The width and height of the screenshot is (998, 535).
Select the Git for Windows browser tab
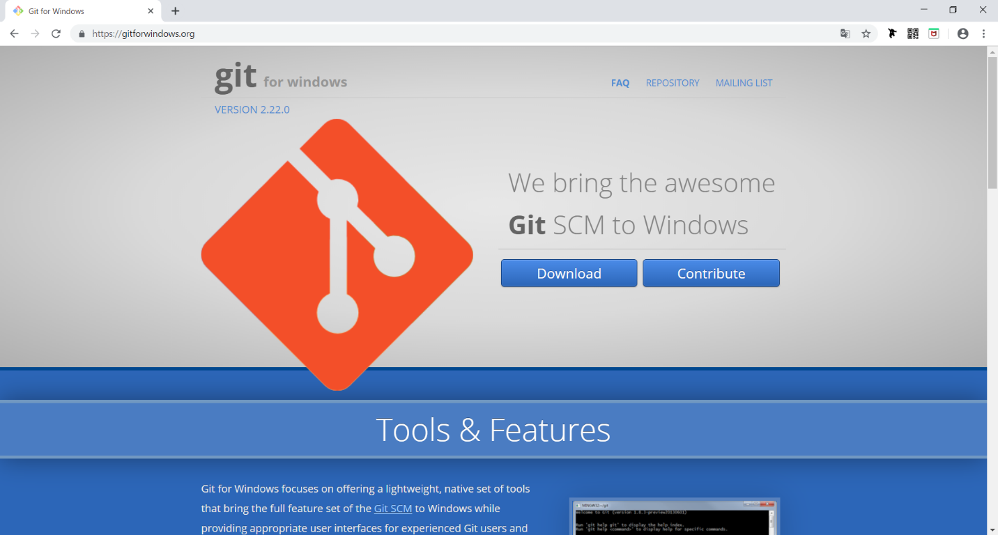77,11
